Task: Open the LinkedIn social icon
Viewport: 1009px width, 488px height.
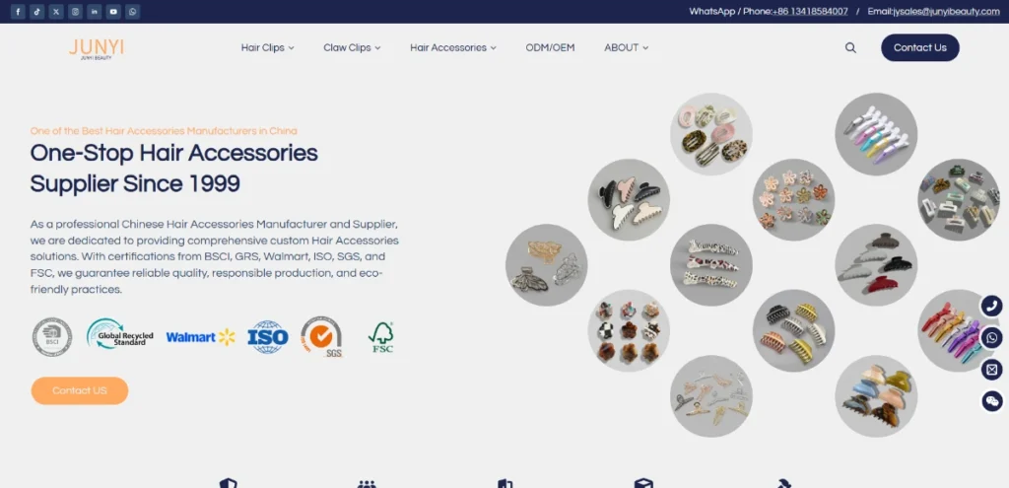Action: (95, 12)
